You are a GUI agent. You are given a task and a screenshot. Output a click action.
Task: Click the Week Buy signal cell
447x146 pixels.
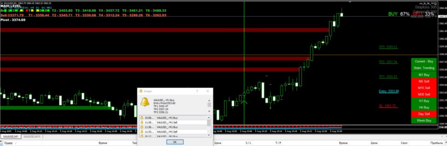tap(424, 121)
